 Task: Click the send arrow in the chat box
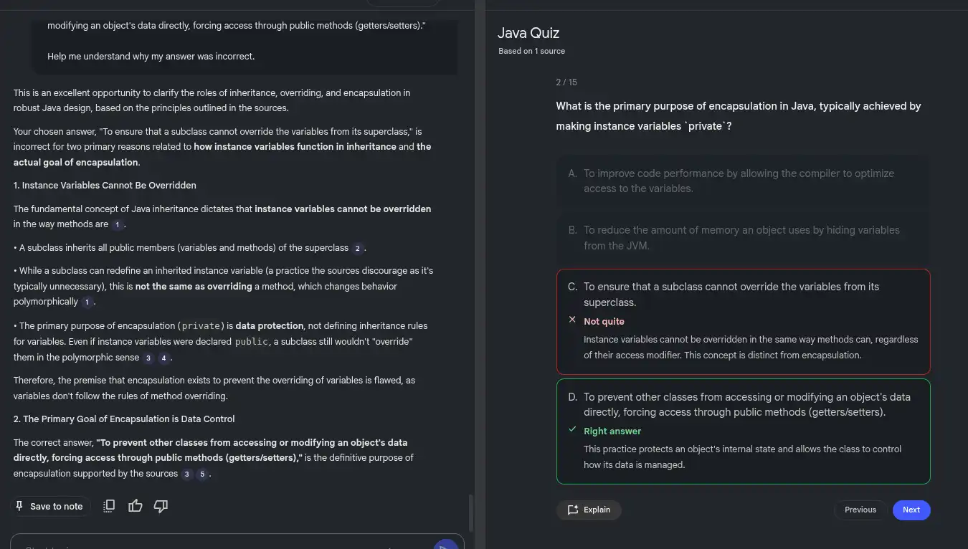[445, 545]
